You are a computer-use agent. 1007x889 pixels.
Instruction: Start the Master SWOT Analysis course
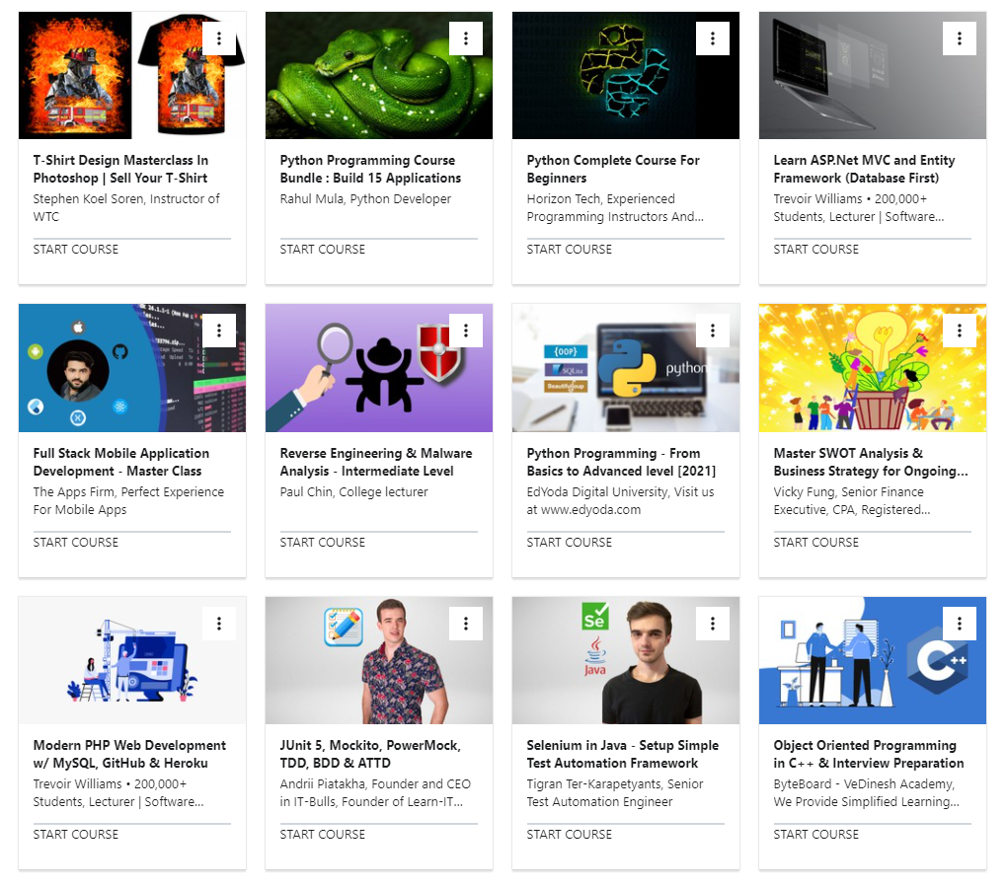(x=815, y=543)
